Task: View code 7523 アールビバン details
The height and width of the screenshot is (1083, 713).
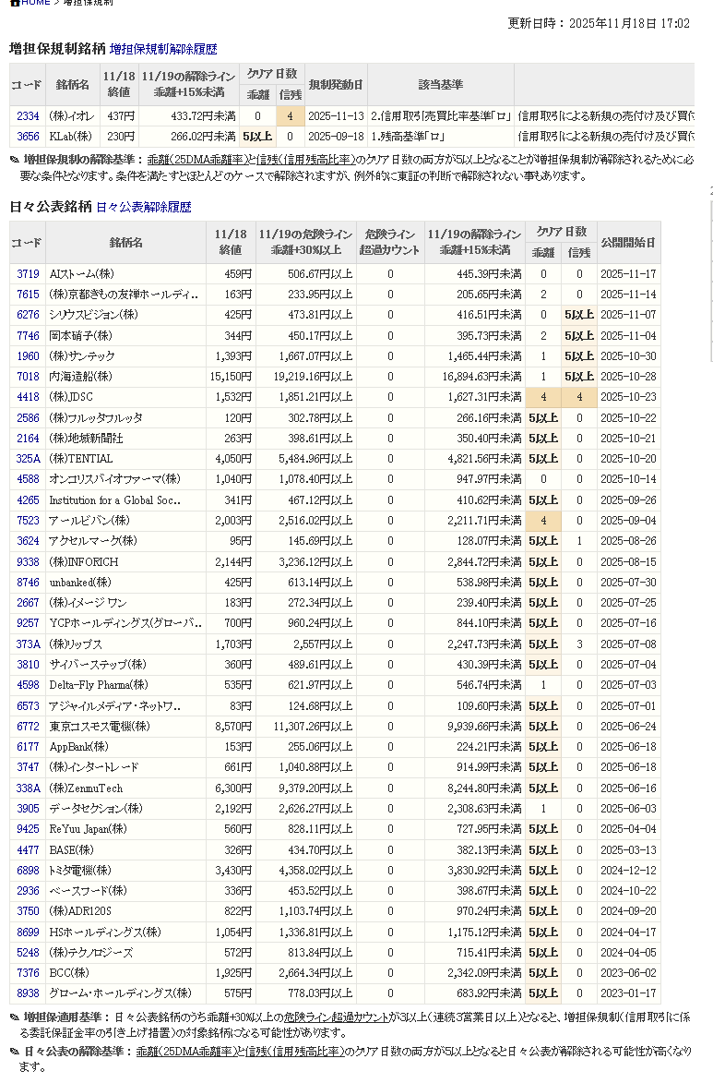Action: (28, 521)
